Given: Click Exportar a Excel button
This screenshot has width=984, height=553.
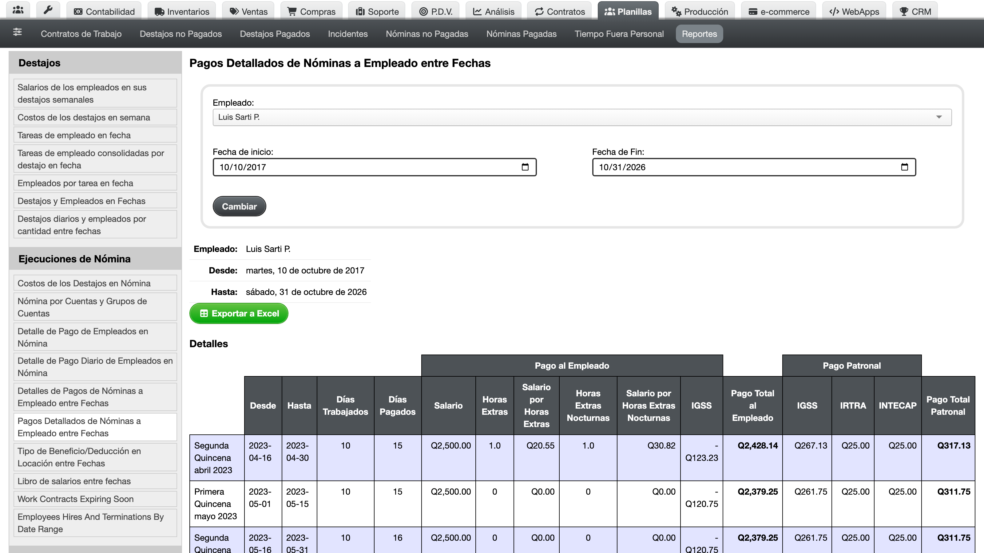Looking at the screenshot, I should point(239,313).
